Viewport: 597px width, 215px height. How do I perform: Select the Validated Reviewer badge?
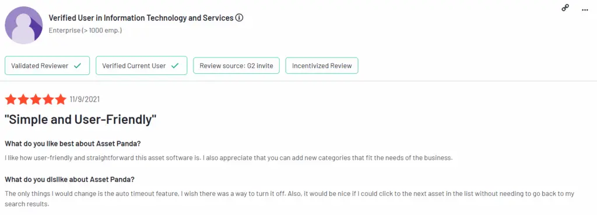[x=47, y=66]
